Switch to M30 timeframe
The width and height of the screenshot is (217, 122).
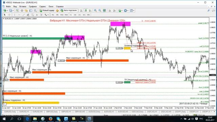[x=66, y=15]
